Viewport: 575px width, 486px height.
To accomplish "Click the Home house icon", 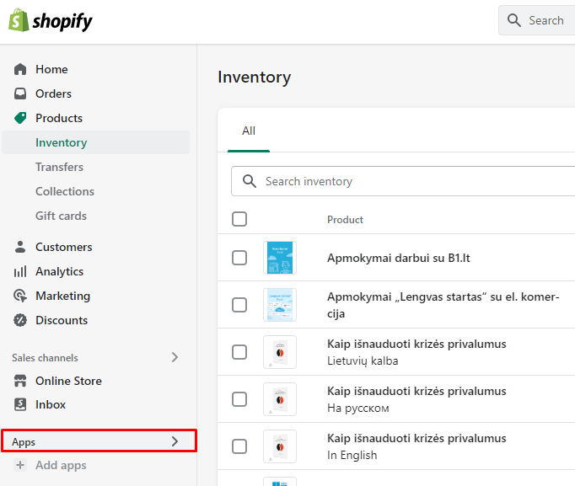I will tap(21, 69).
